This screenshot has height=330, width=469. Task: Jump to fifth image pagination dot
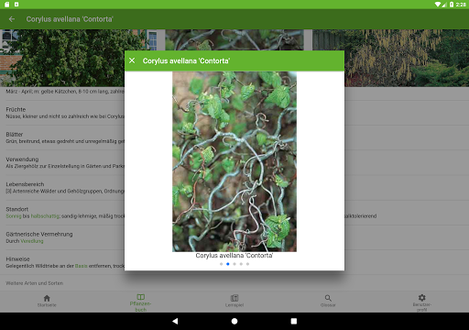[x=247, y=264]
